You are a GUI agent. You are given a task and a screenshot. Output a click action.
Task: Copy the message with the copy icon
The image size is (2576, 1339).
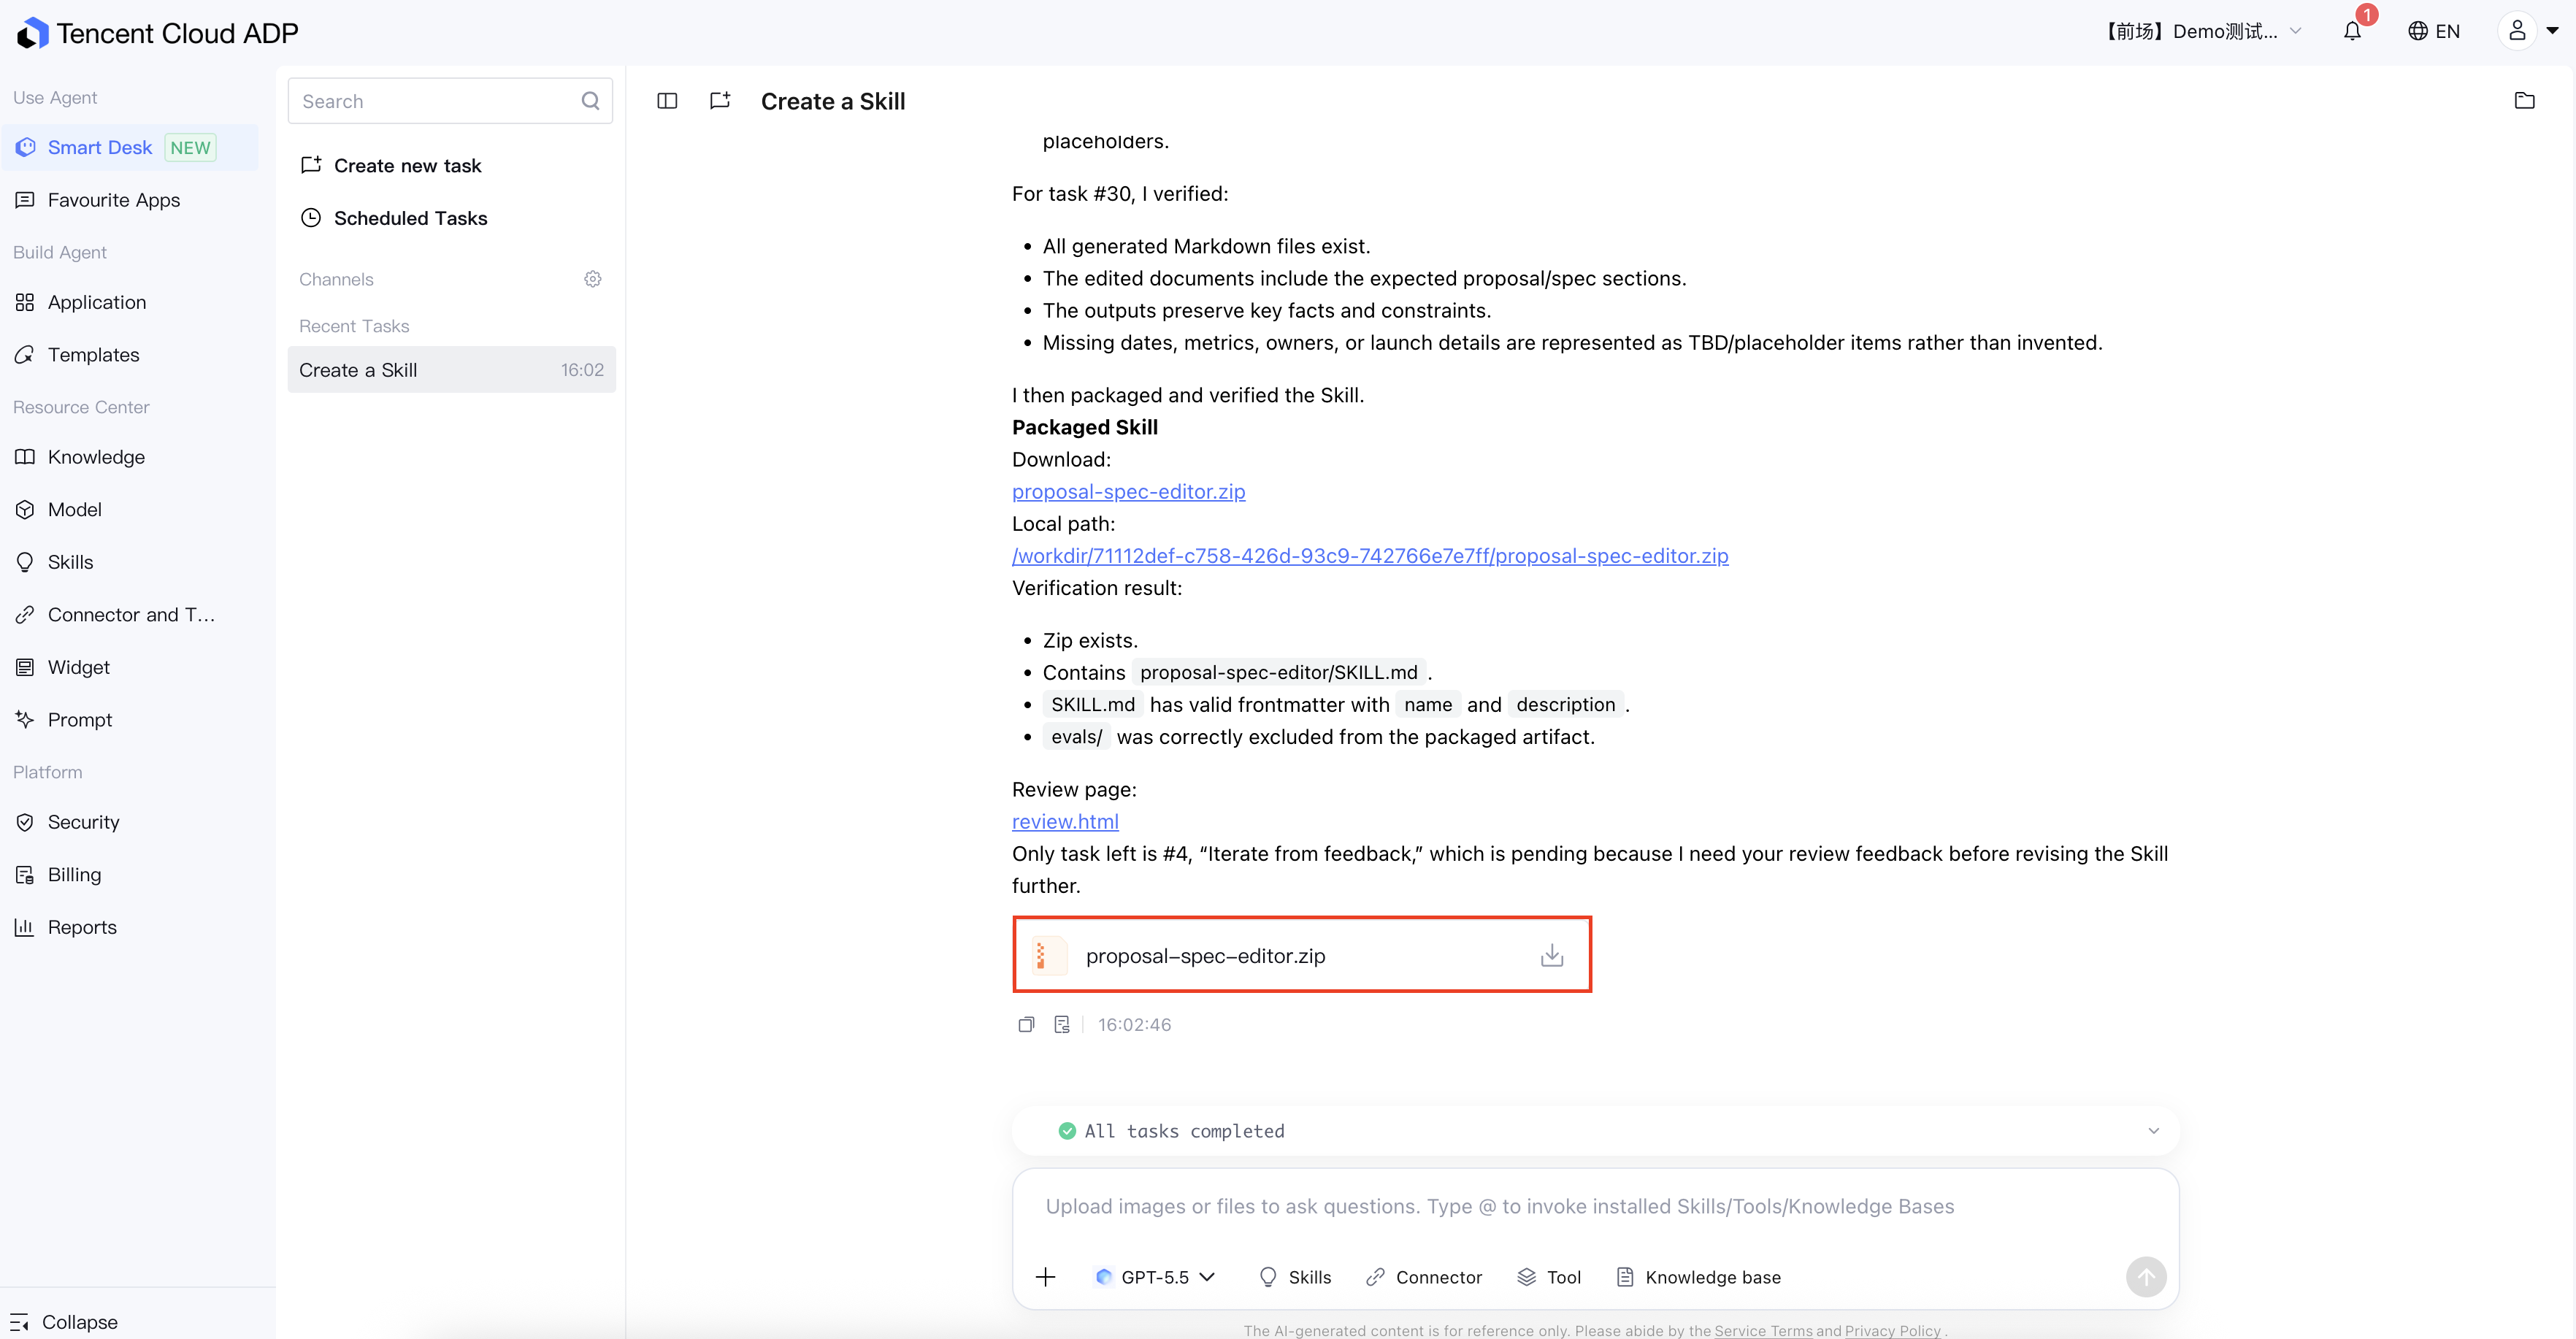click(x=1026, y=1025)
